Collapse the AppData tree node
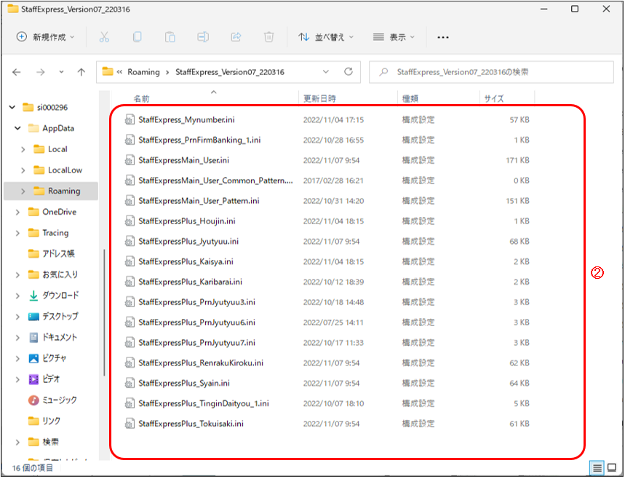 [x=17, y=128]
